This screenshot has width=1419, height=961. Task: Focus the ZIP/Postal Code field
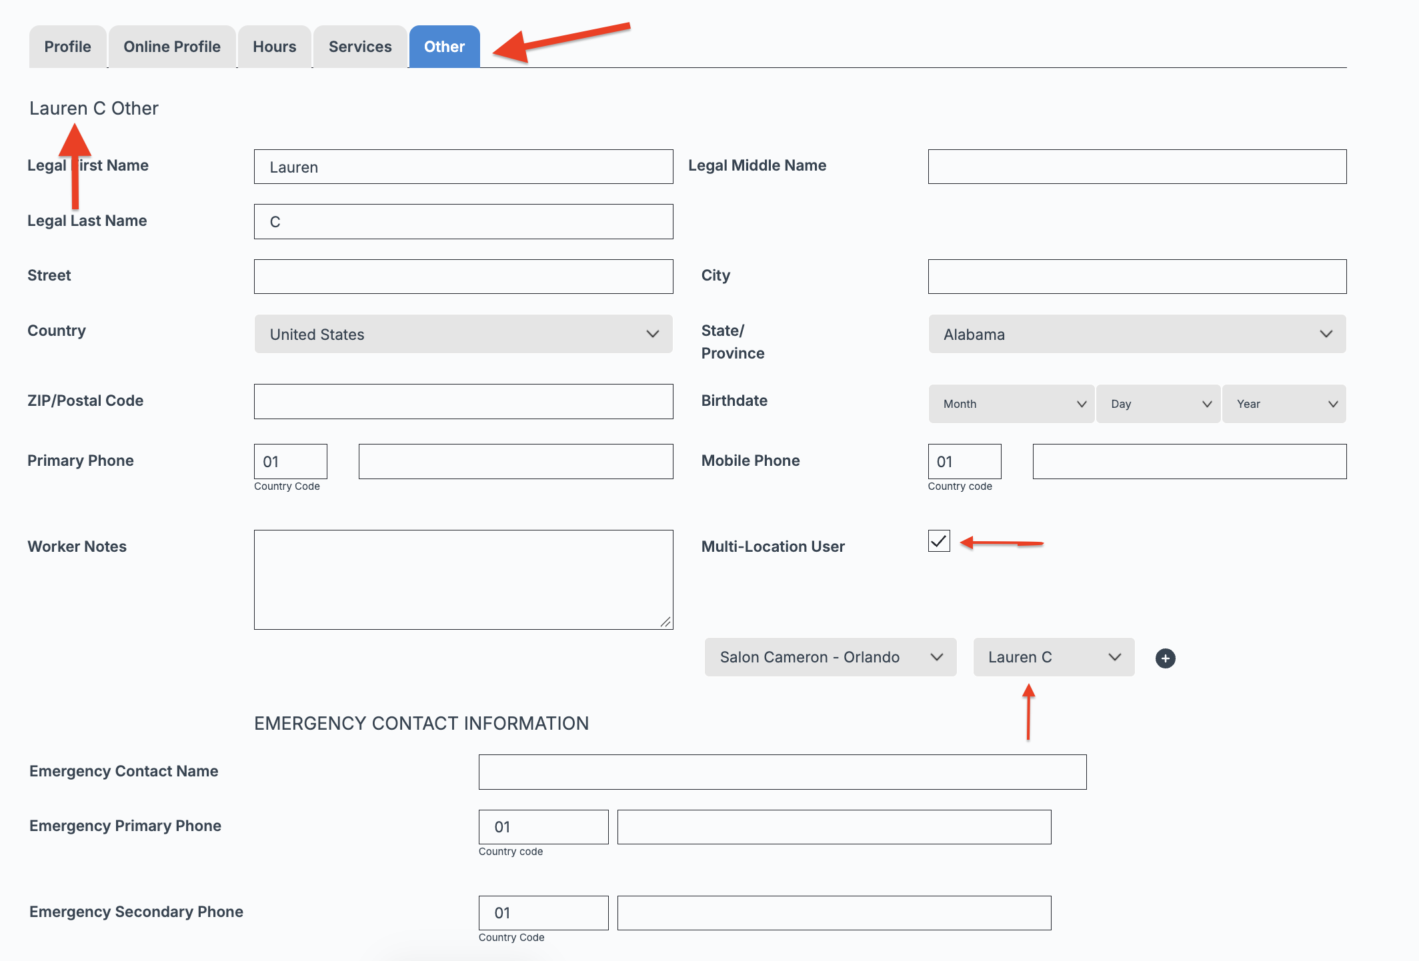463,401
